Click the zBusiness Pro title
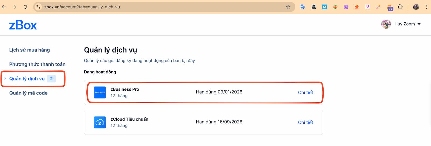Viewport: 431px width, 146px height. (x=125, y=89)
